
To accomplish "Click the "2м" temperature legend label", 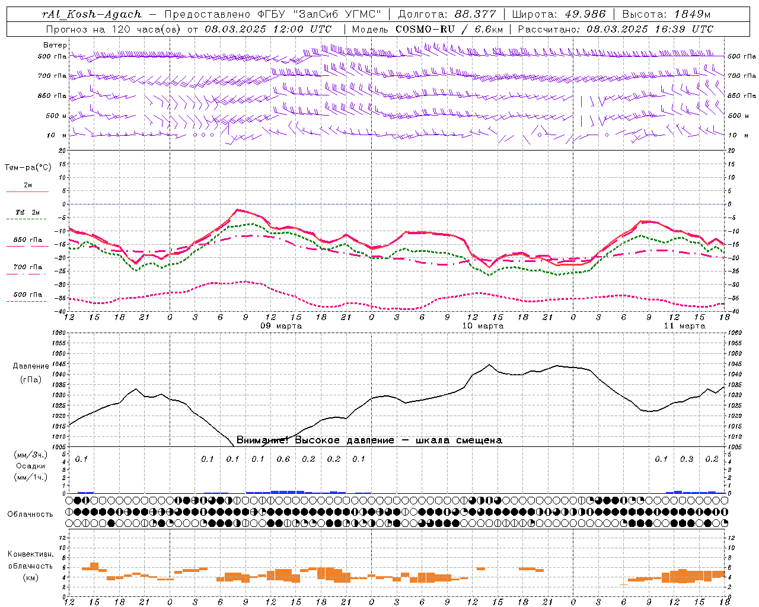I will point(28,185).
